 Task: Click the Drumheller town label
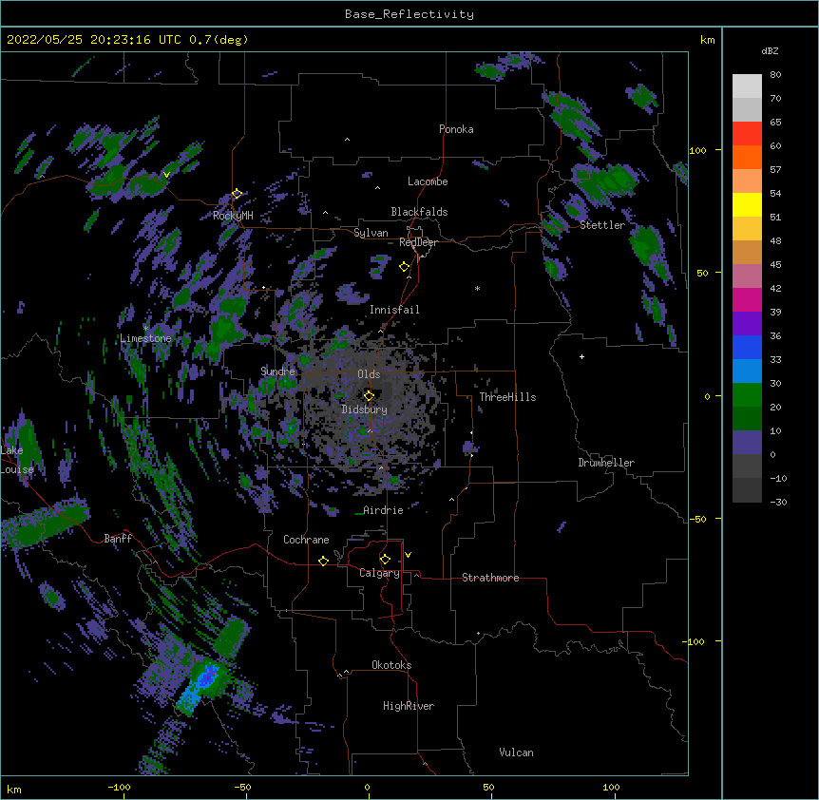[x=606, y=463]
